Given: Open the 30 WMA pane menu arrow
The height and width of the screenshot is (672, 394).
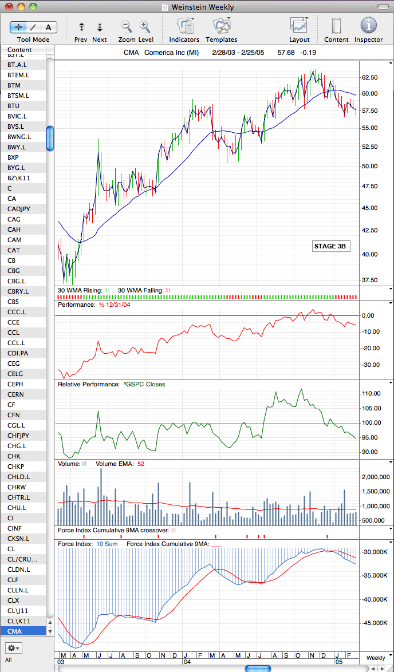Looking at the screenshot, I should point(391,289).
